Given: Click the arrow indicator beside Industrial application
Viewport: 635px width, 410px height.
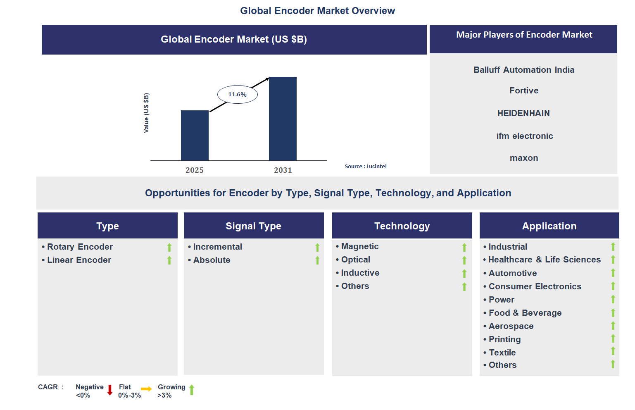Looking at the screenshot, I should pyautogui.click(x=613, y=246).
